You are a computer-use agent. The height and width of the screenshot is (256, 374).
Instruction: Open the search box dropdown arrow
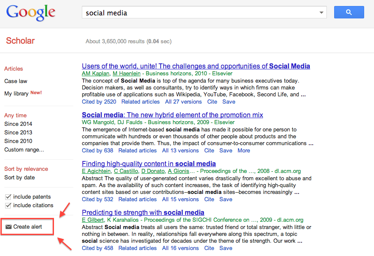(x=321, y=13)
